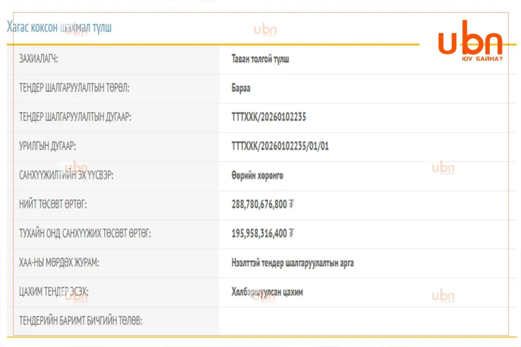521x347 pixels.
Task: Click the ubn watermark at top center
Action: [x=265, y=30]
